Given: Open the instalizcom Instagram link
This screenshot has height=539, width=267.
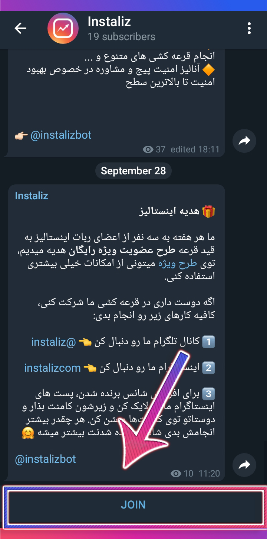Looking at the screenshot, I should pyautogui.click(x=52, y=368).
